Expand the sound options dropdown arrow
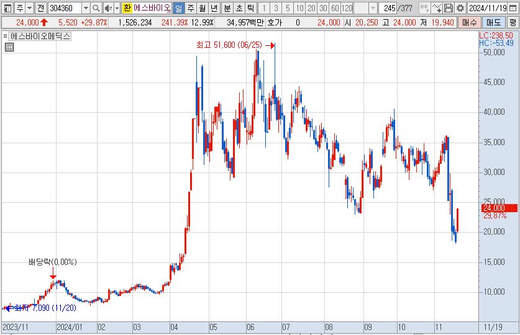Screen dimensions: 520x335 coord(117,8)
